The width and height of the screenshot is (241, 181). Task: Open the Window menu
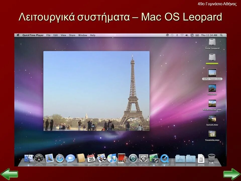click(83, 35)
